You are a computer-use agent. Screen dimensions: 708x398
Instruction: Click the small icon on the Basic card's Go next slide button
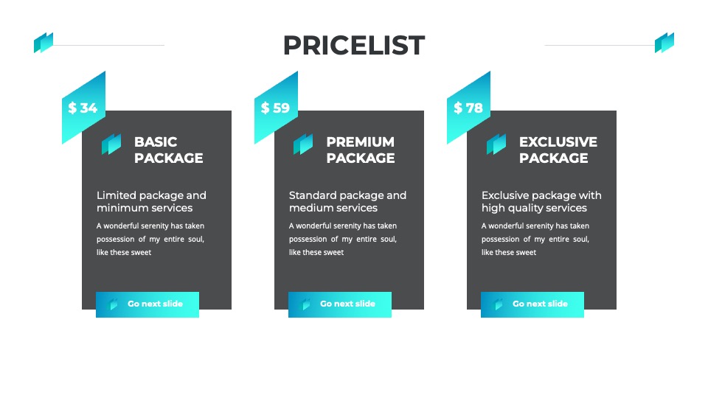coord(114,304)
